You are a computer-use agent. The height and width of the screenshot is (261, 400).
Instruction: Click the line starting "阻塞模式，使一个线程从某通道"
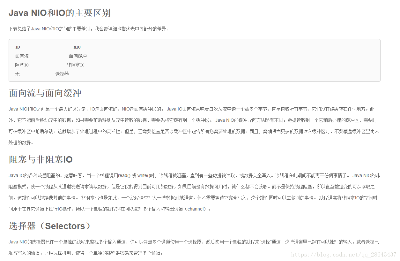pos(192,187)
